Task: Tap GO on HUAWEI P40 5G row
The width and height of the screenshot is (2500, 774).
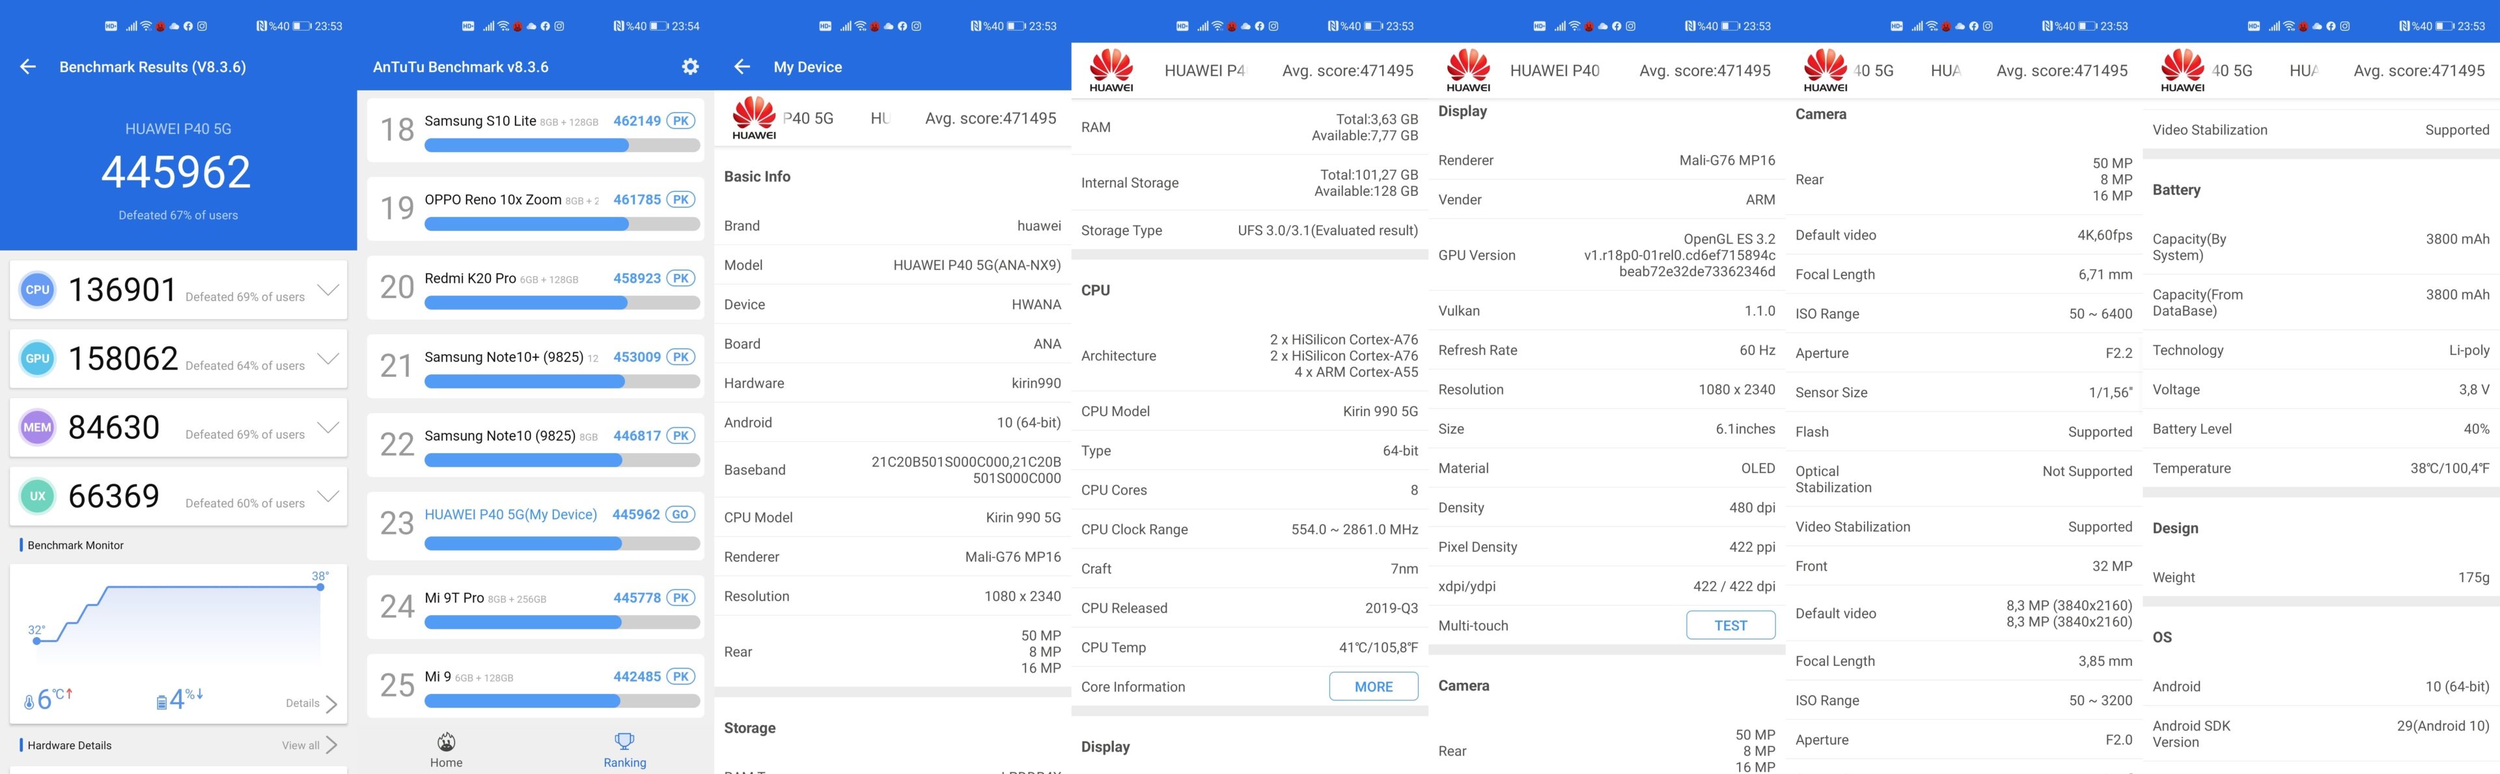Action: (x=681, y=515)
